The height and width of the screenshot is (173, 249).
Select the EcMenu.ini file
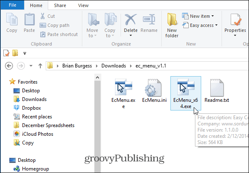[x=154, y=91]
